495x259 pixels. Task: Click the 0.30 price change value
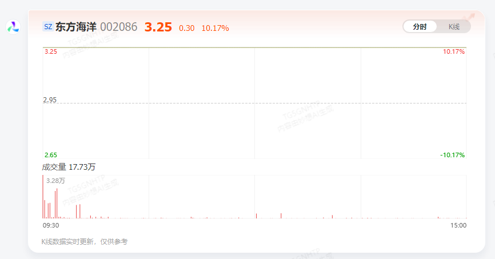click(186, 28)
